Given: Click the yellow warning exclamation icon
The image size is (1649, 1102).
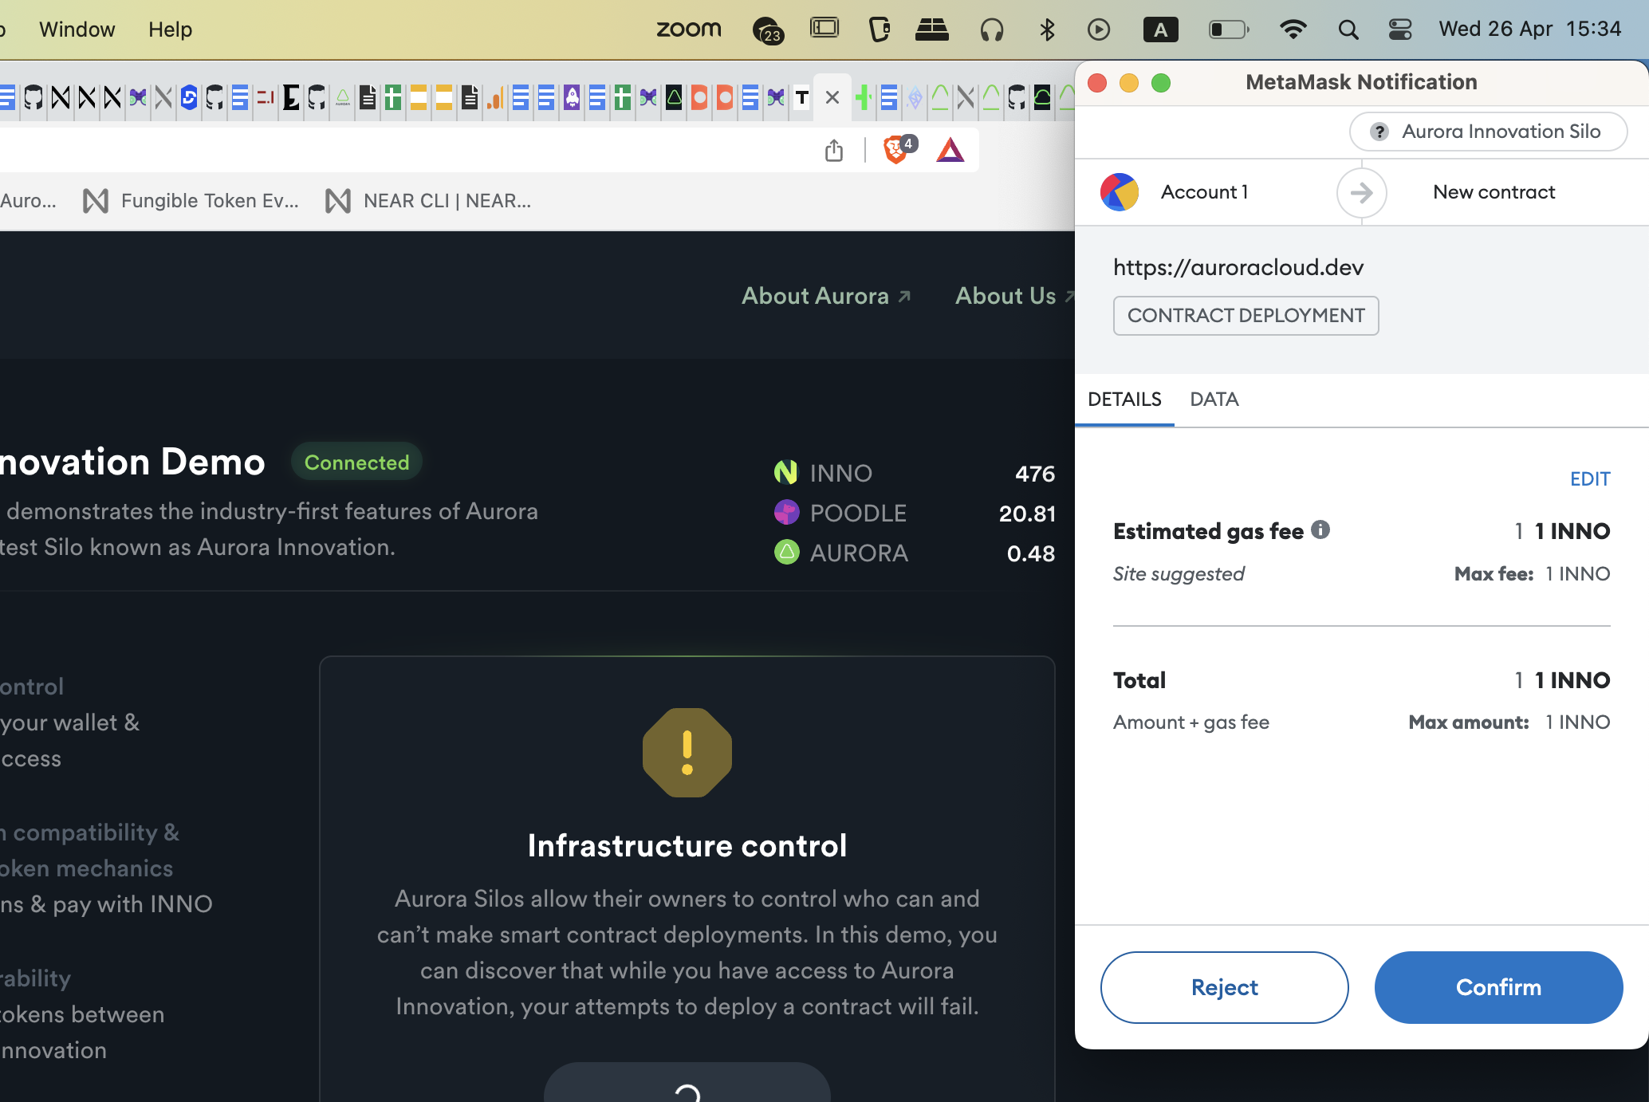Looking at the screenshot, I should (687, 753).
